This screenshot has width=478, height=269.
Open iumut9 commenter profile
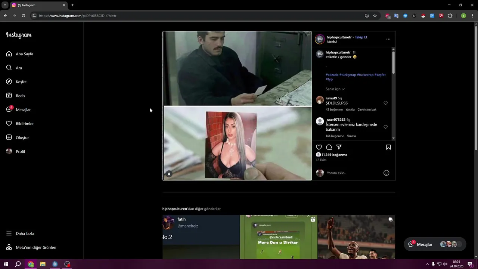click(x=331, y=98)
